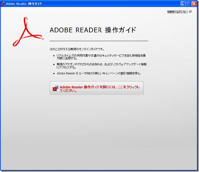Click the line 次のことが行える無償のオンラインガイドです
The image size is (199, 172).
[77, 49]
